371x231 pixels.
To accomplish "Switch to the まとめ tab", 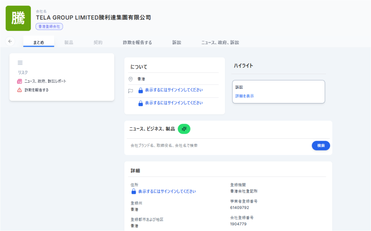I will (x=38, y=42).
